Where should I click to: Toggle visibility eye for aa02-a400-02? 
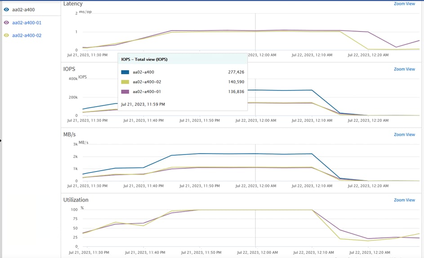[x=6, y=35]
